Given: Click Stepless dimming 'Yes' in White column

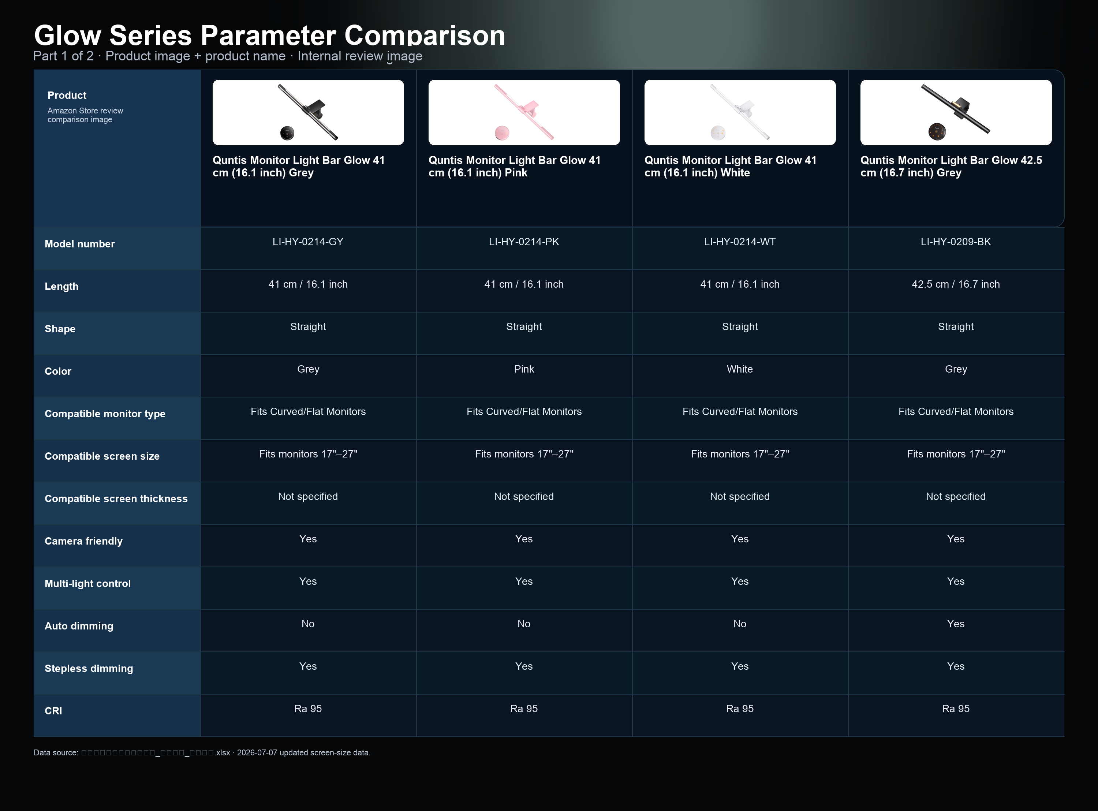Looking at the screenshot, I should point(740,666).
